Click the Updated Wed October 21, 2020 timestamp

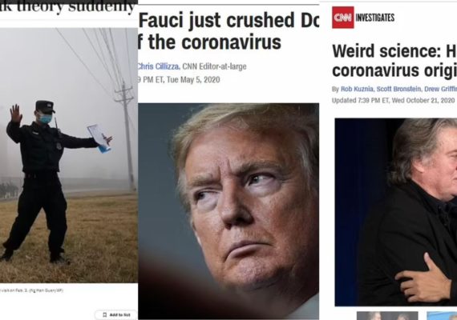pyautogui.click(x=393, y=100)
